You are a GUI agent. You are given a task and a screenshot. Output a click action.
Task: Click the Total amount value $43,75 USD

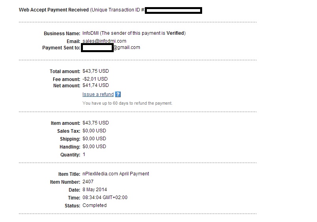pyautogui.click(x=96, y=71)
